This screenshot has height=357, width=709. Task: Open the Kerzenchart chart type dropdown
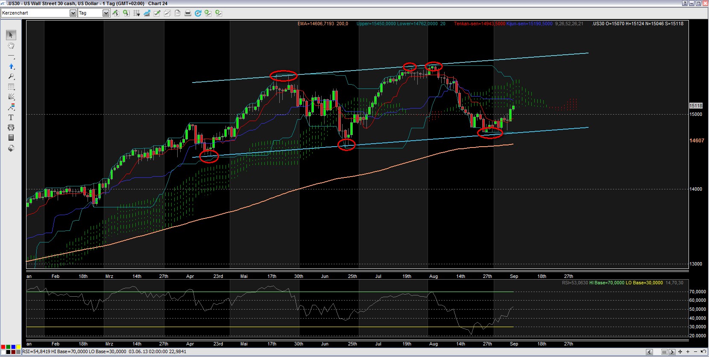click(x=73, y=13)
